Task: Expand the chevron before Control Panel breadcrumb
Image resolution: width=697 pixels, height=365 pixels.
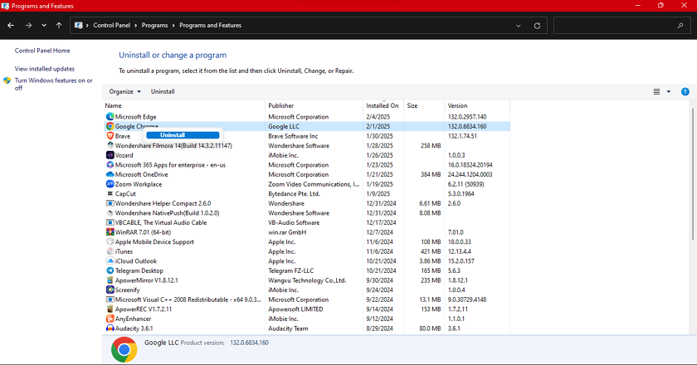Action: [x=87, y=26]
